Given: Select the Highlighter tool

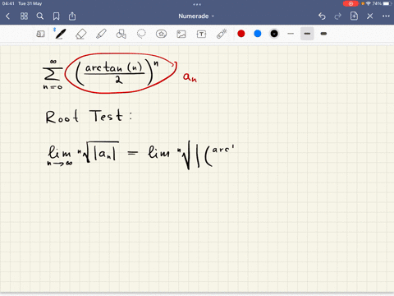Looking at the screenshot, I should point(101,34).
